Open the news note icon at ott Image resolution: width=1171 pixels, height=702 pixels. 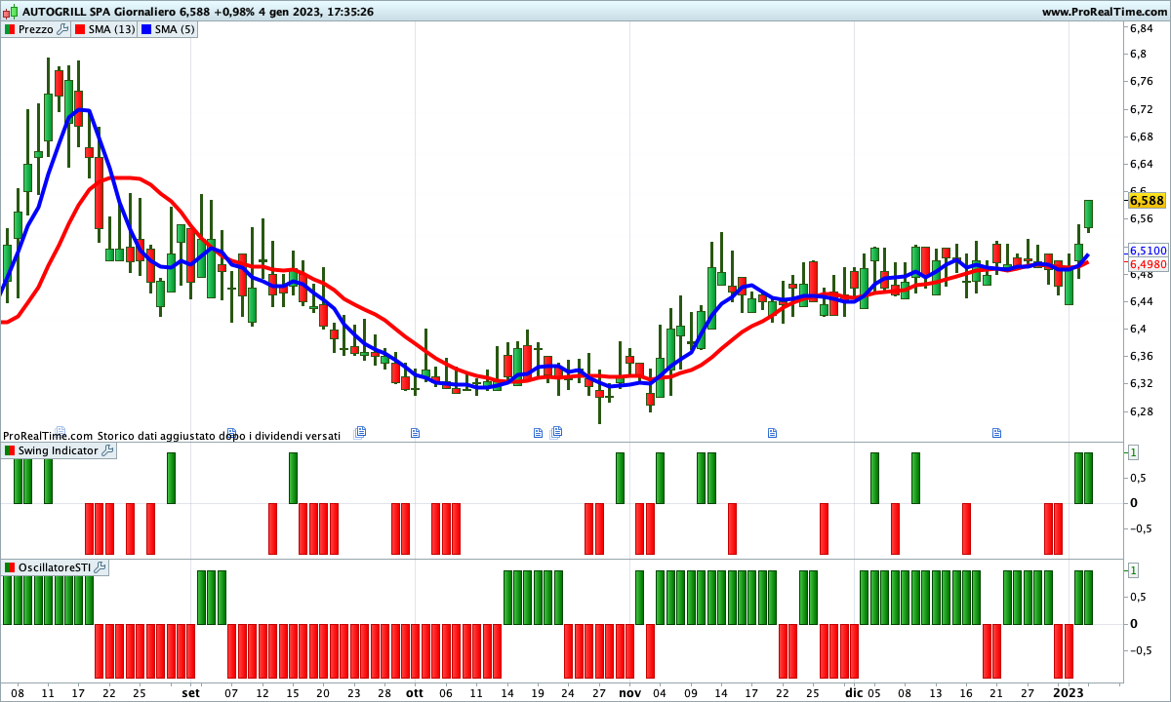click(415, 432)
